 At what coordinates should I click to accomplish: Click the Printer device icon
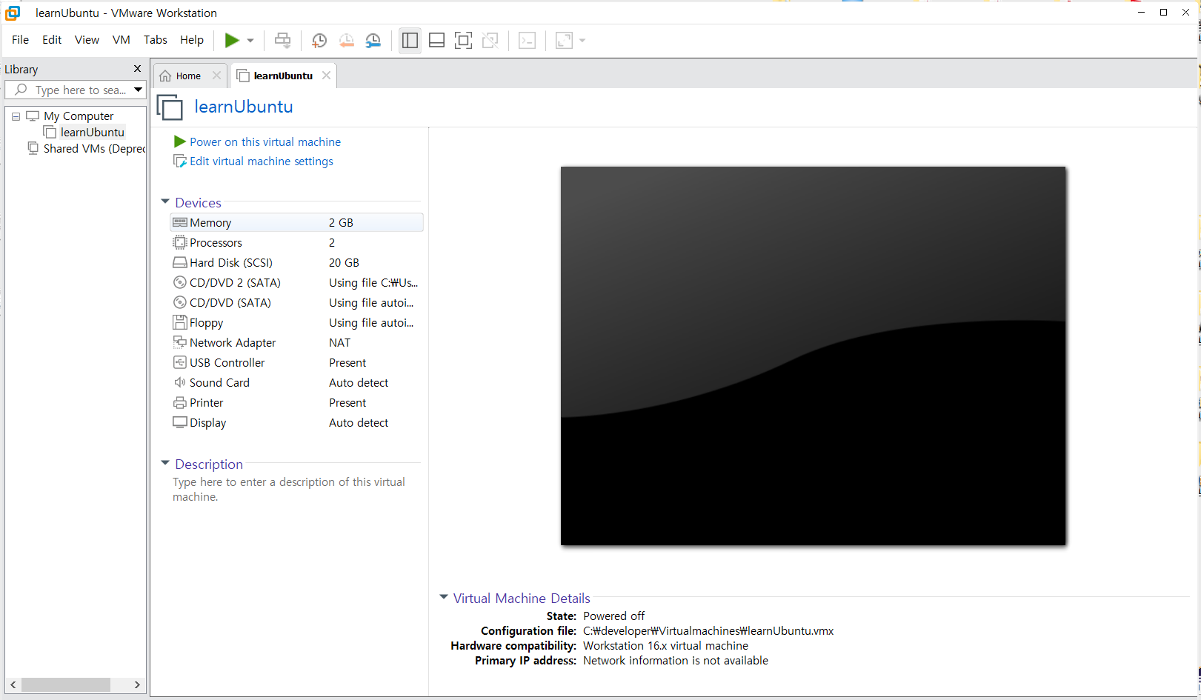point(180,402)
